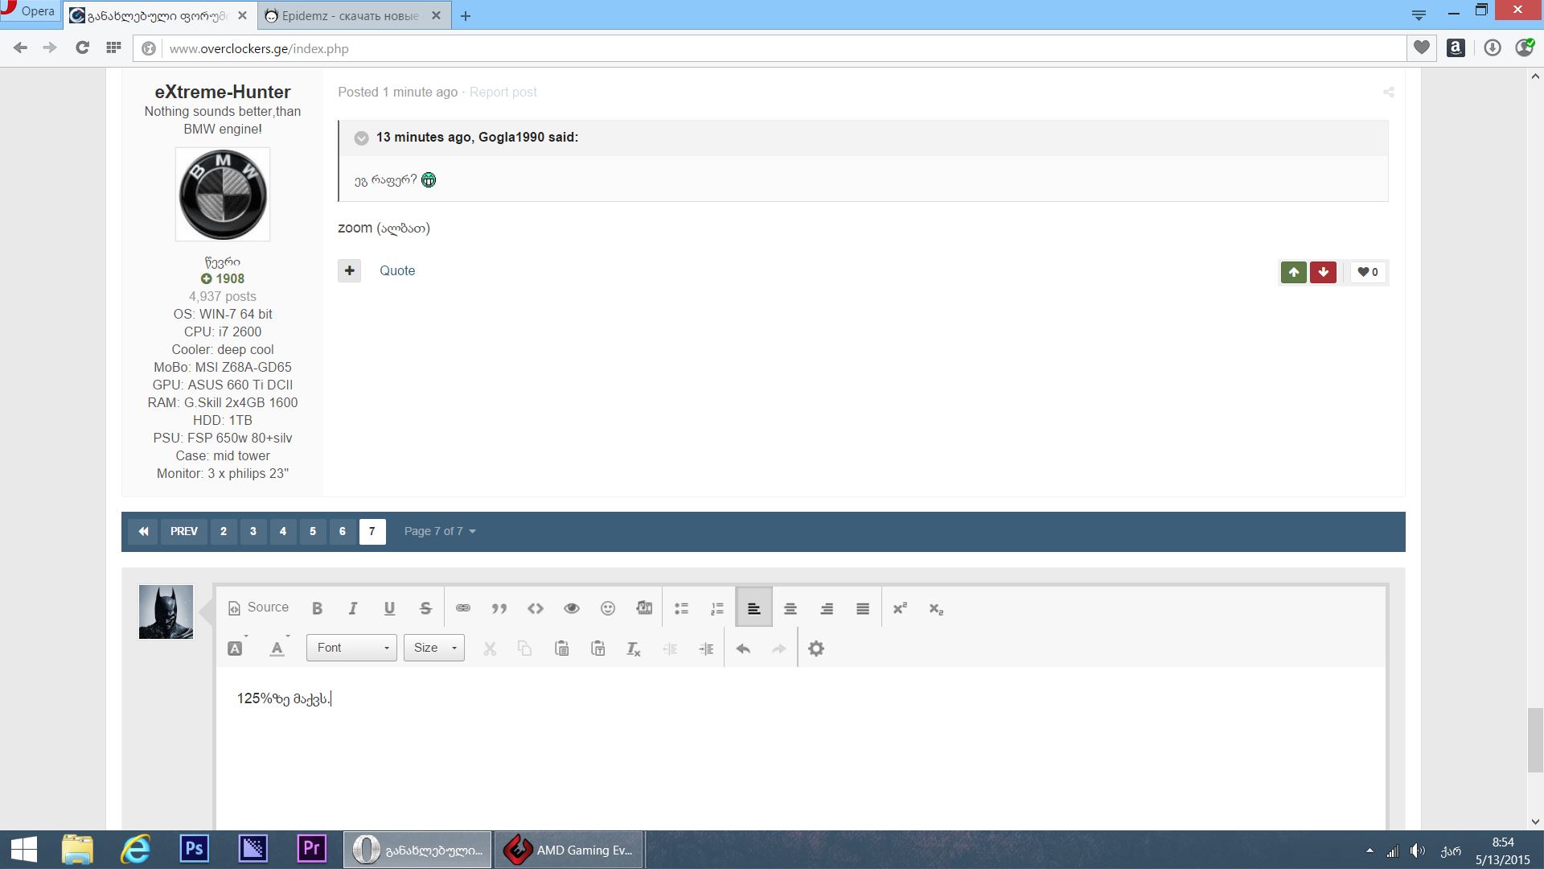Screen dimensions: 1544x869
Task: Open text color picker
Action: (277, 649)
